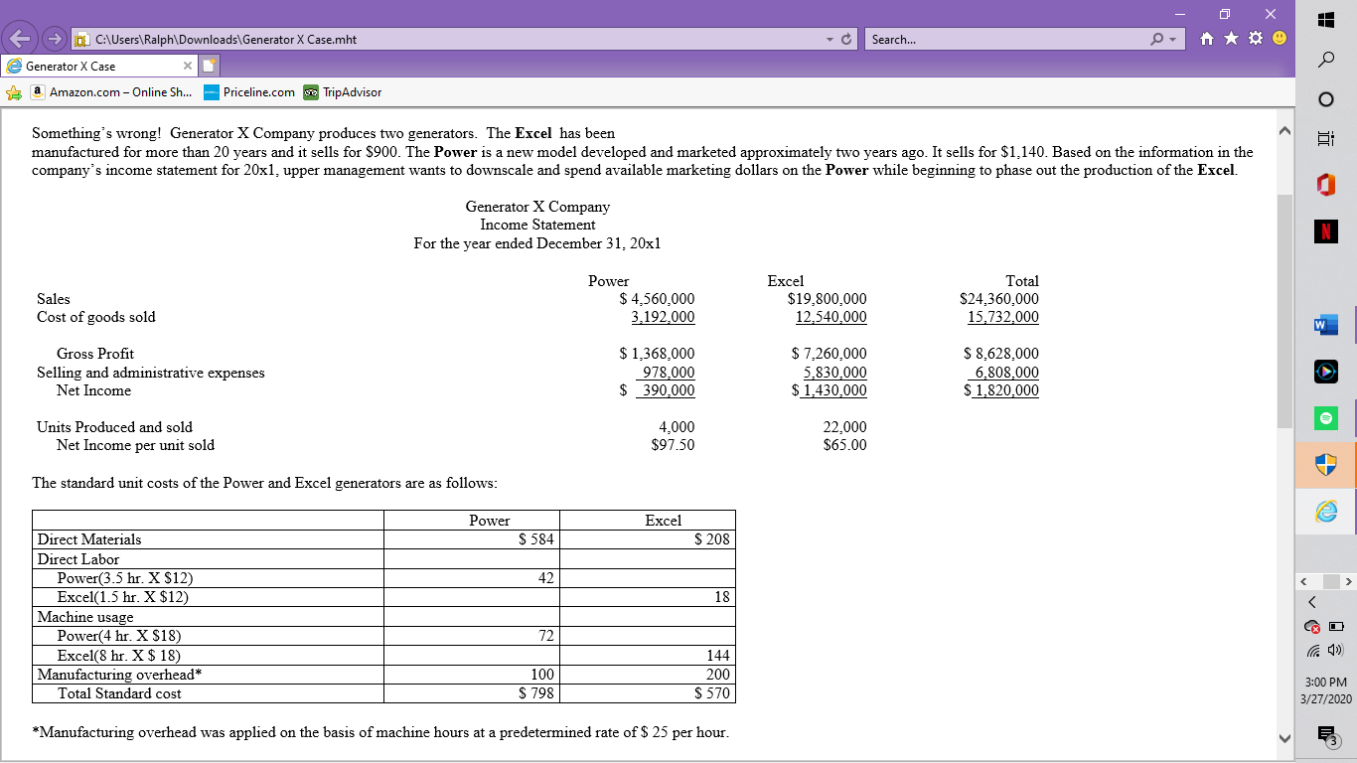Click the Units Produced and sold label
The height and width of the screenshot is (763, 1357).
click(x=114, y=427)
